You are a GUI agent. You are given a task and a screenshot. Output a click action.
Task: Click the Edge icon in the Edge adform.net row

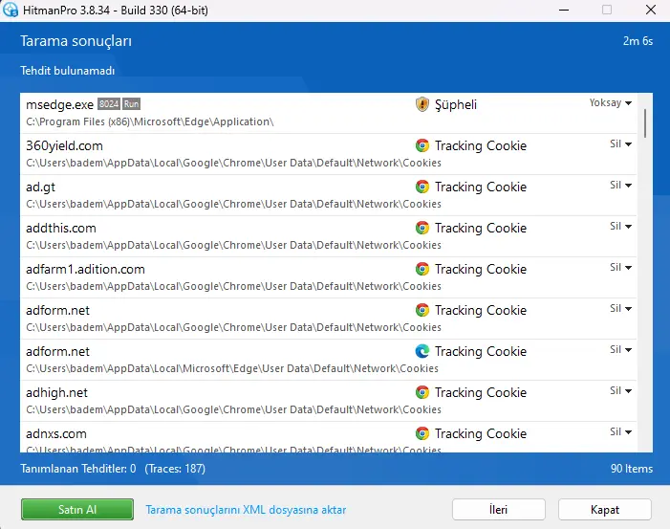pos(421,351)
